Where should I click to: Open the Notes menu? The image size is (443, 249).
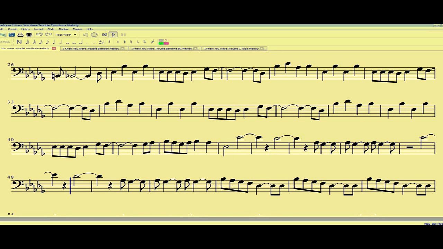coord(26,29)
